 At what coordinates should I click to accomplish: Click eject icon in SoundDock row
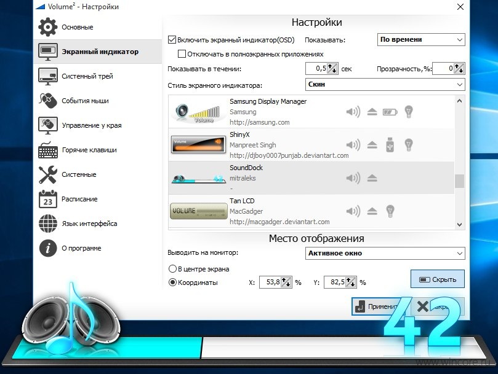372,178
